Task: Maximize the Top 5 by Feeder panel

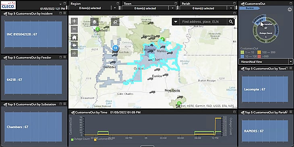Action: point(60,57)
